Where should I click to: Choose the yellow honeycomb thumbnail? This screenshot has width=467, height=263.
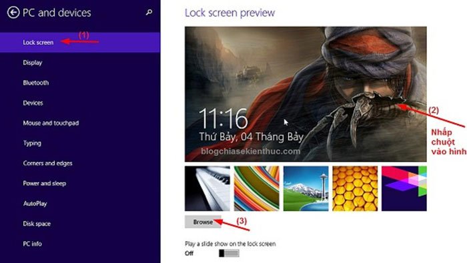[355, 188]
